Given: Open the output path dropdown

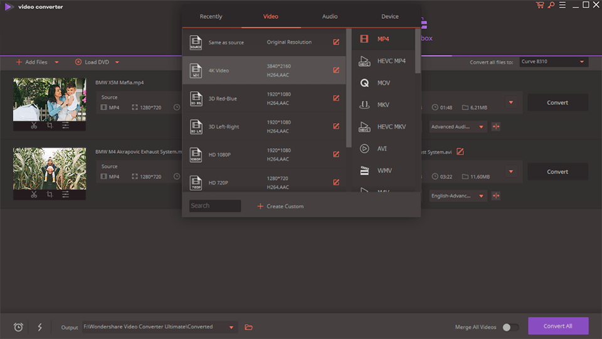Looking at the screenshot, I should [x=232, y=327].
